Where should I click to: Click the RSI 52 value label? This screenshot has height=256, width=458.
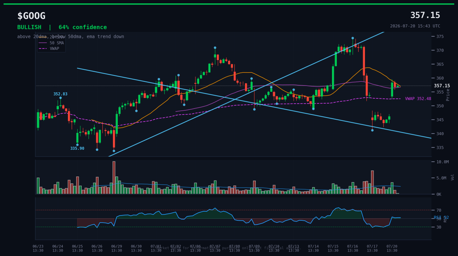pyautogui.click(x=441, y=218)
